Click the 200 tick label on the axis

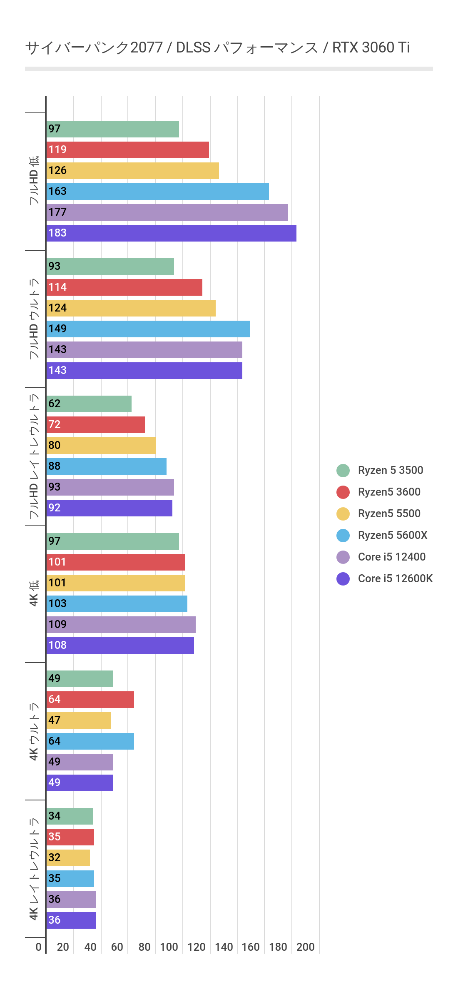tap(306, 947)
